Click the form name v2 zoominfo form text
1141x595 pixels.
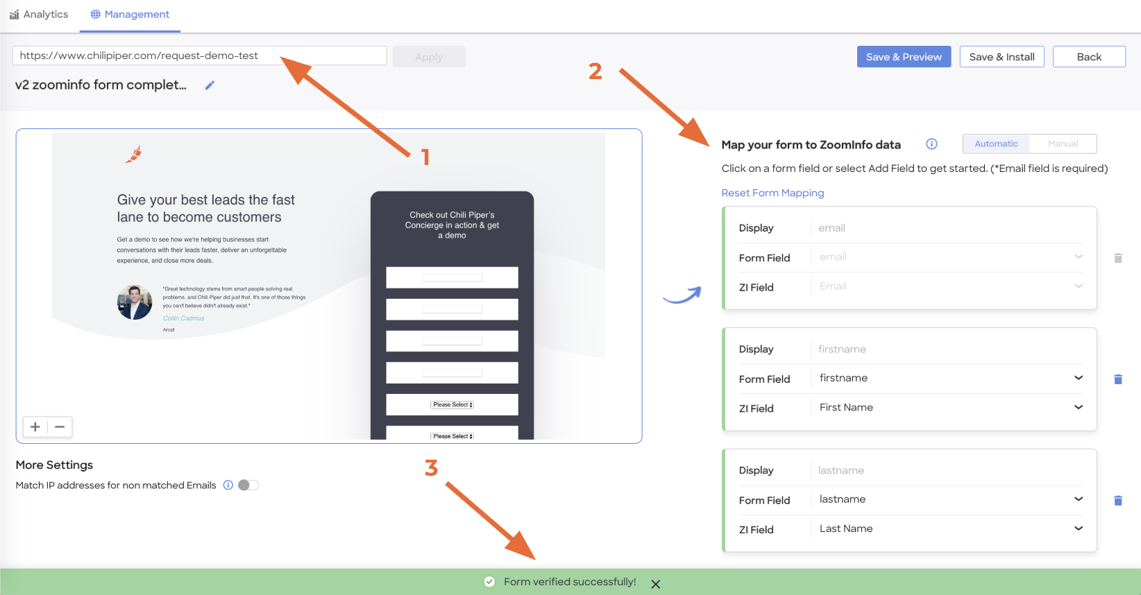tap(101, 85)
